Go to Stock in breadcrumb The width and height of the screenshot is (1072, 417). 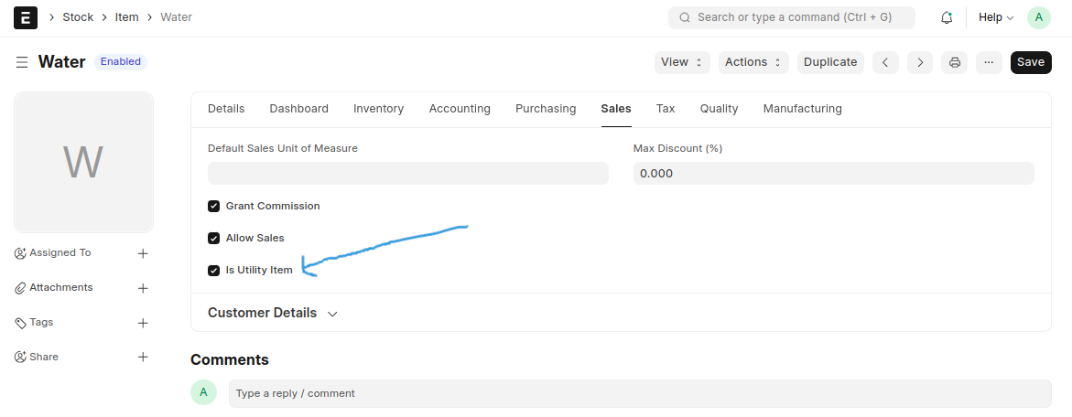coord(78,17)
